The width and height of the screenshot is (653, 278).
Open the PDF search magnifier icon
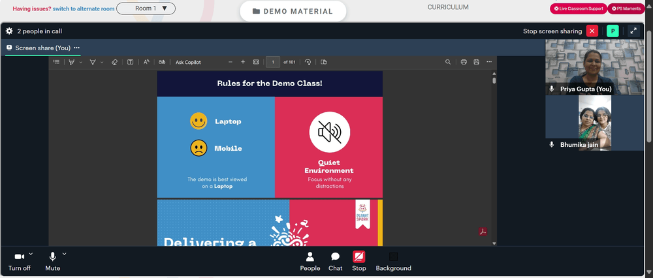pos(448,62)
